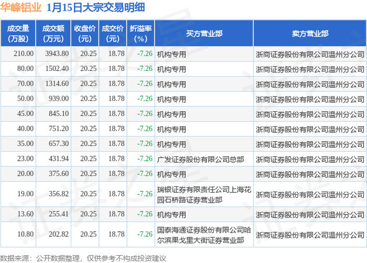
Task: Select the 成交量(万股) column header
Action: [18, 33]
